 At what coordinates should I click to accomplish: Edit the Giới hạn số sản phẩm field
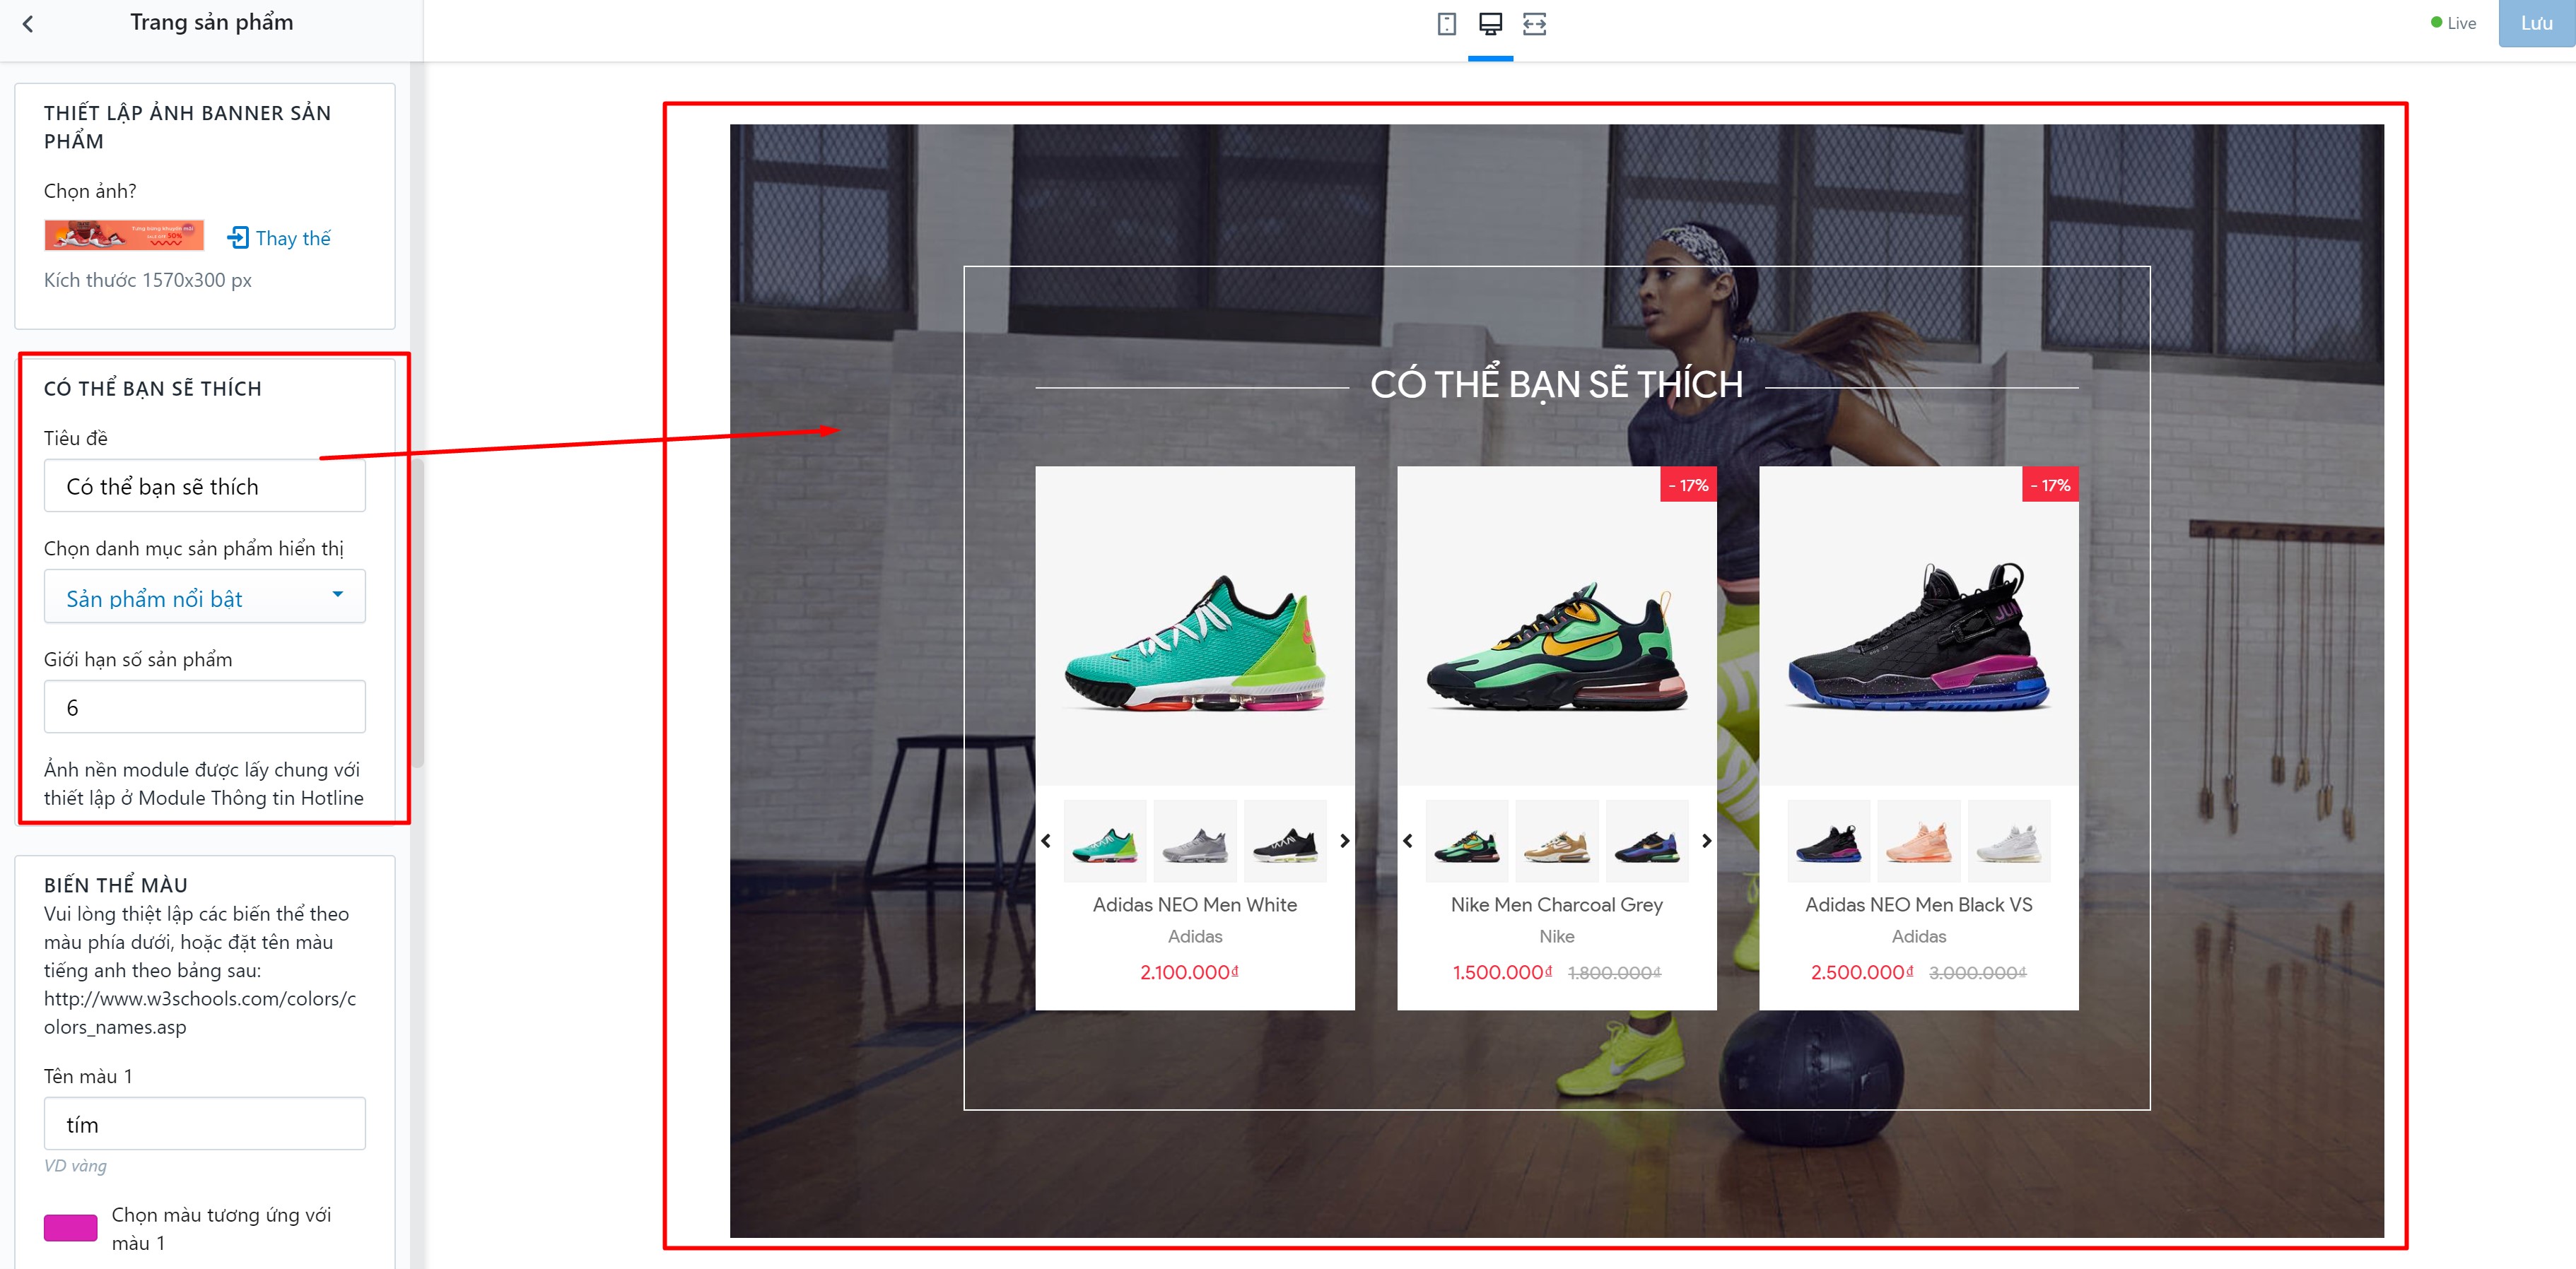(205, 707)
